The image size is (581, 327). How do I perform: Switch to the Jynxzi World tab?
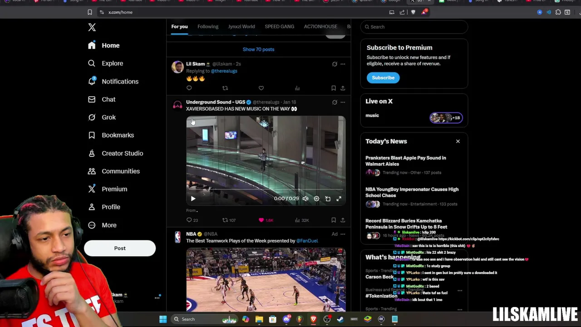pyautogui.click(x=241, y=26)
